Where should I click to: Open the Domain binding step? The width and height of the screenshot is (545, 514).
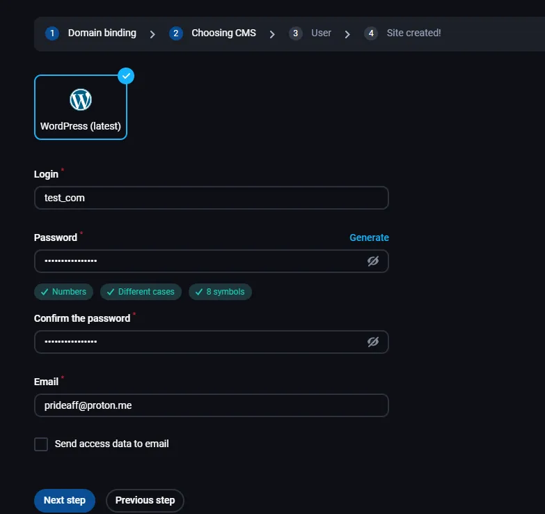click(102, 33)
